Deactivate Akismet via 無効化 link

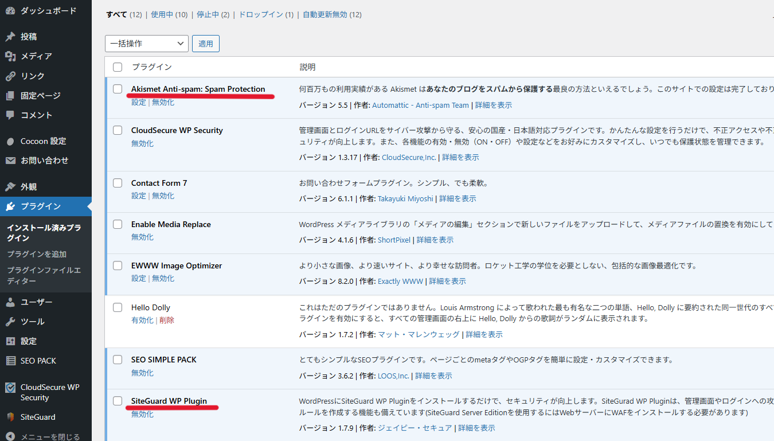163,102
